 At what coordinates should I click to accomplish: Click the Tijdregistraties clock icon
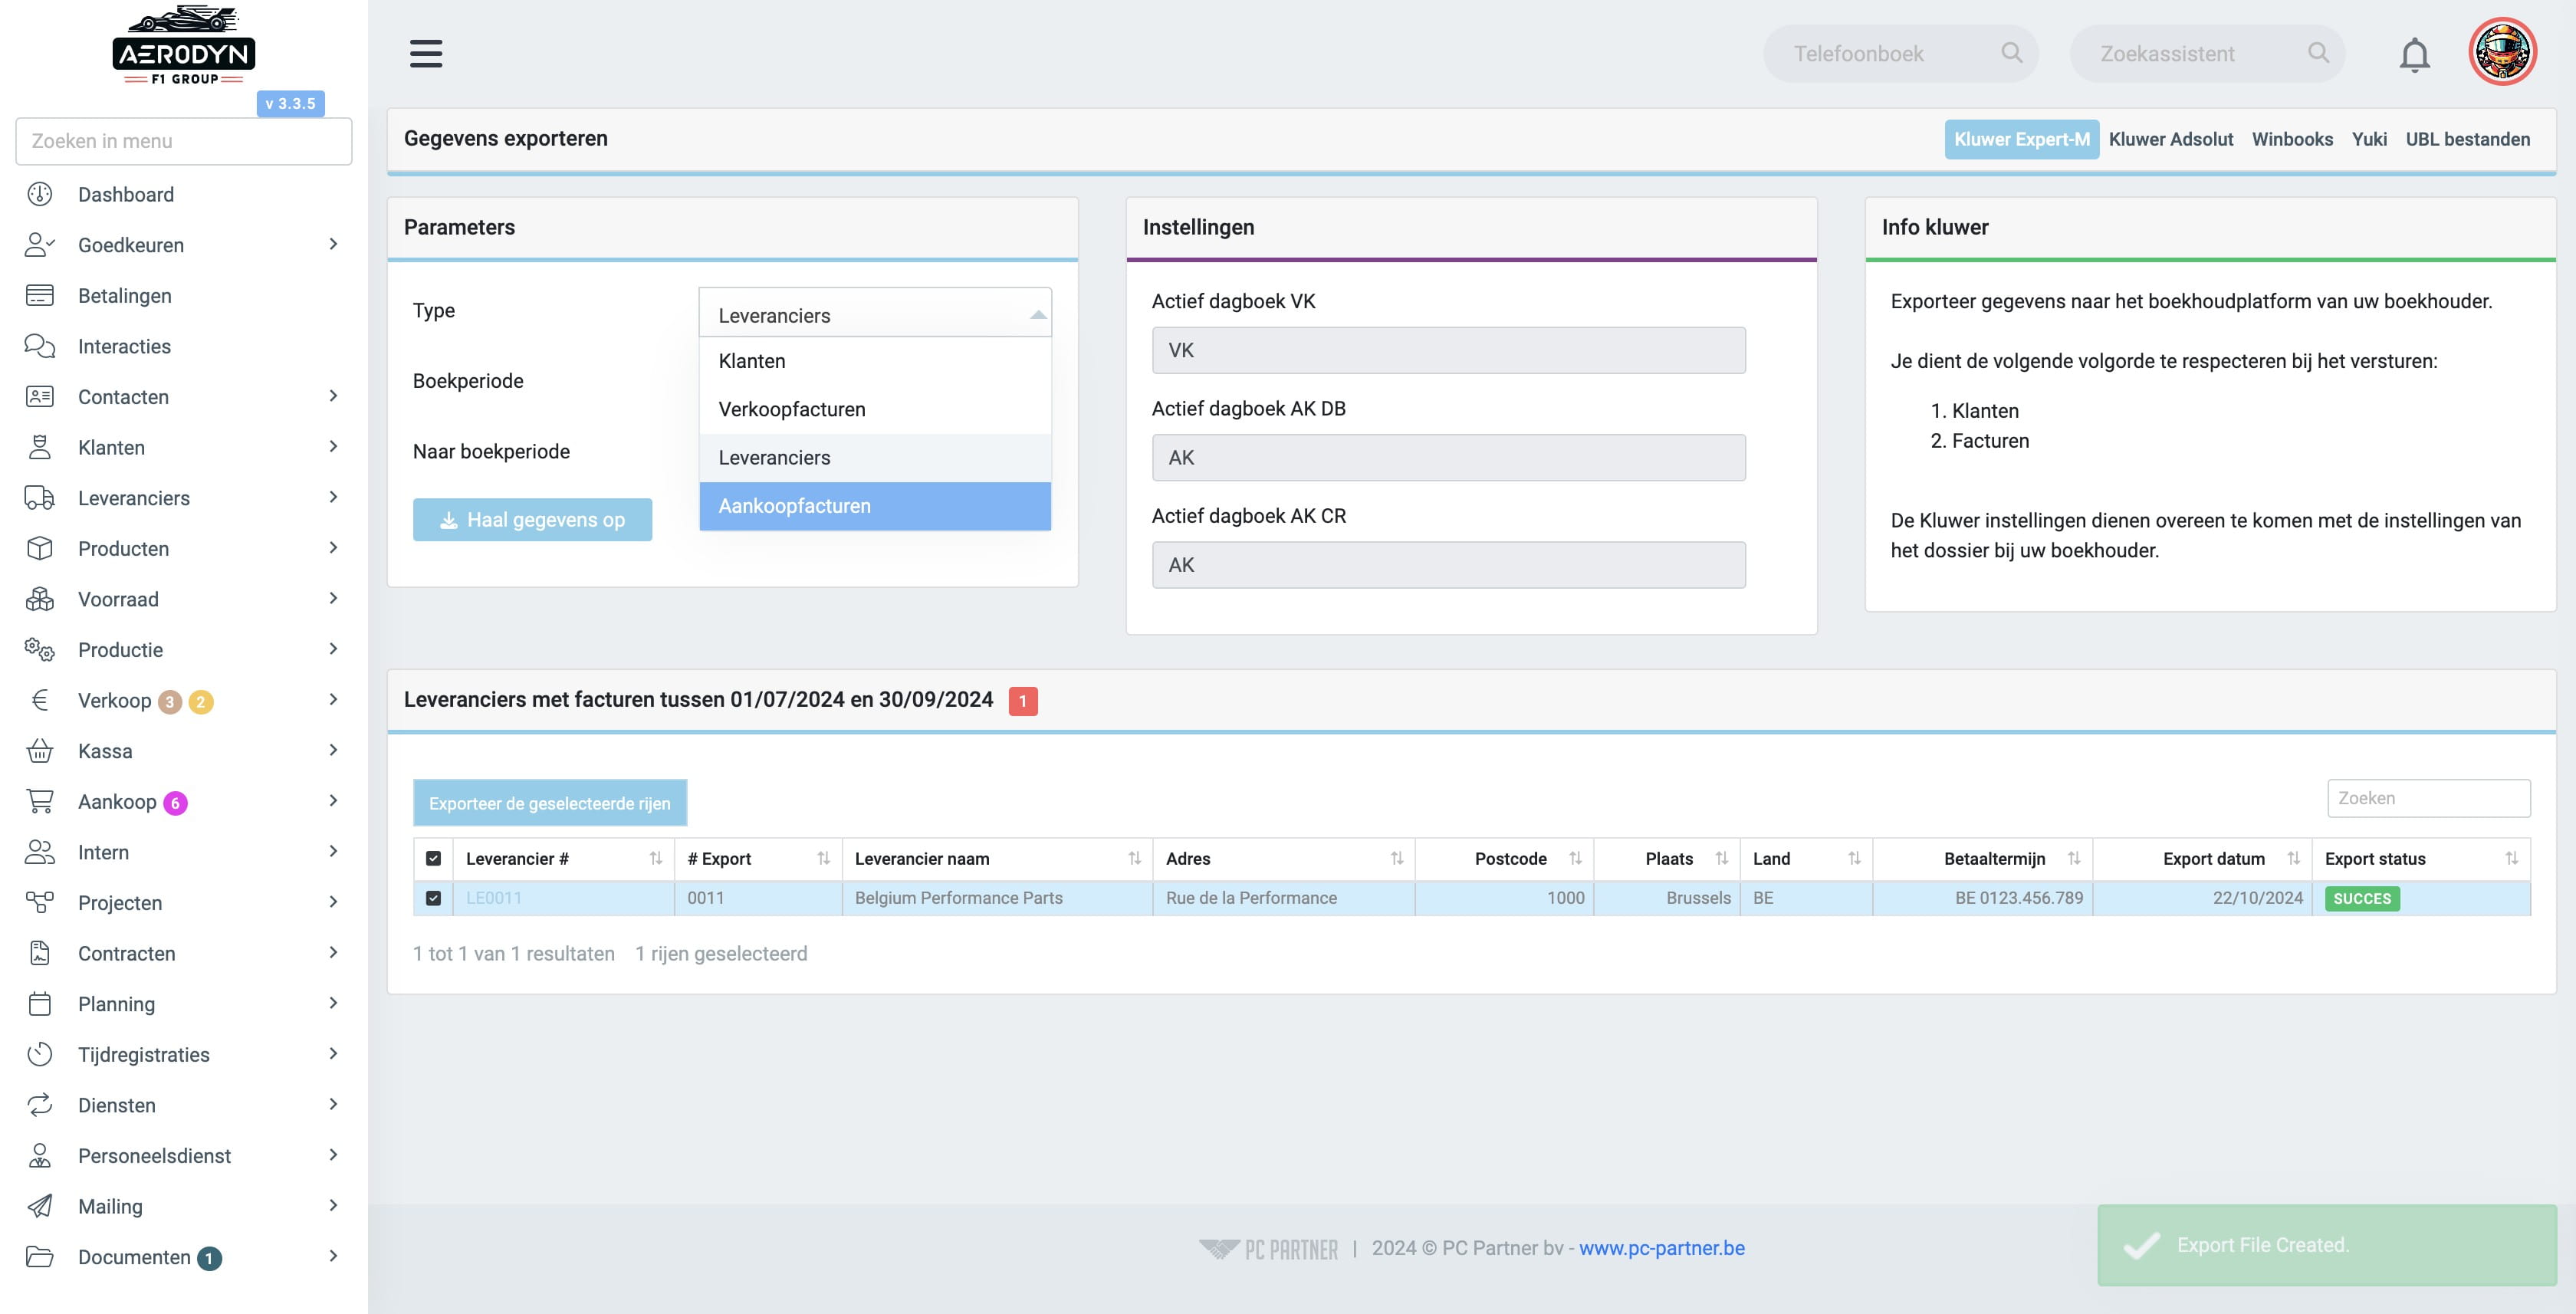pyautogui.click(x=40, y=1054)
